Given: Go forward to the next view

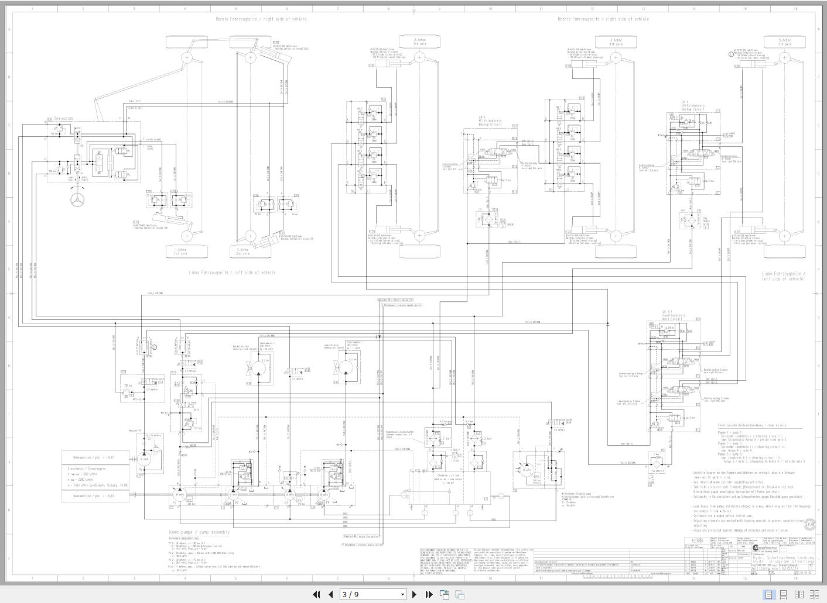Looking at the screenshot, I should tap(459, 595).
